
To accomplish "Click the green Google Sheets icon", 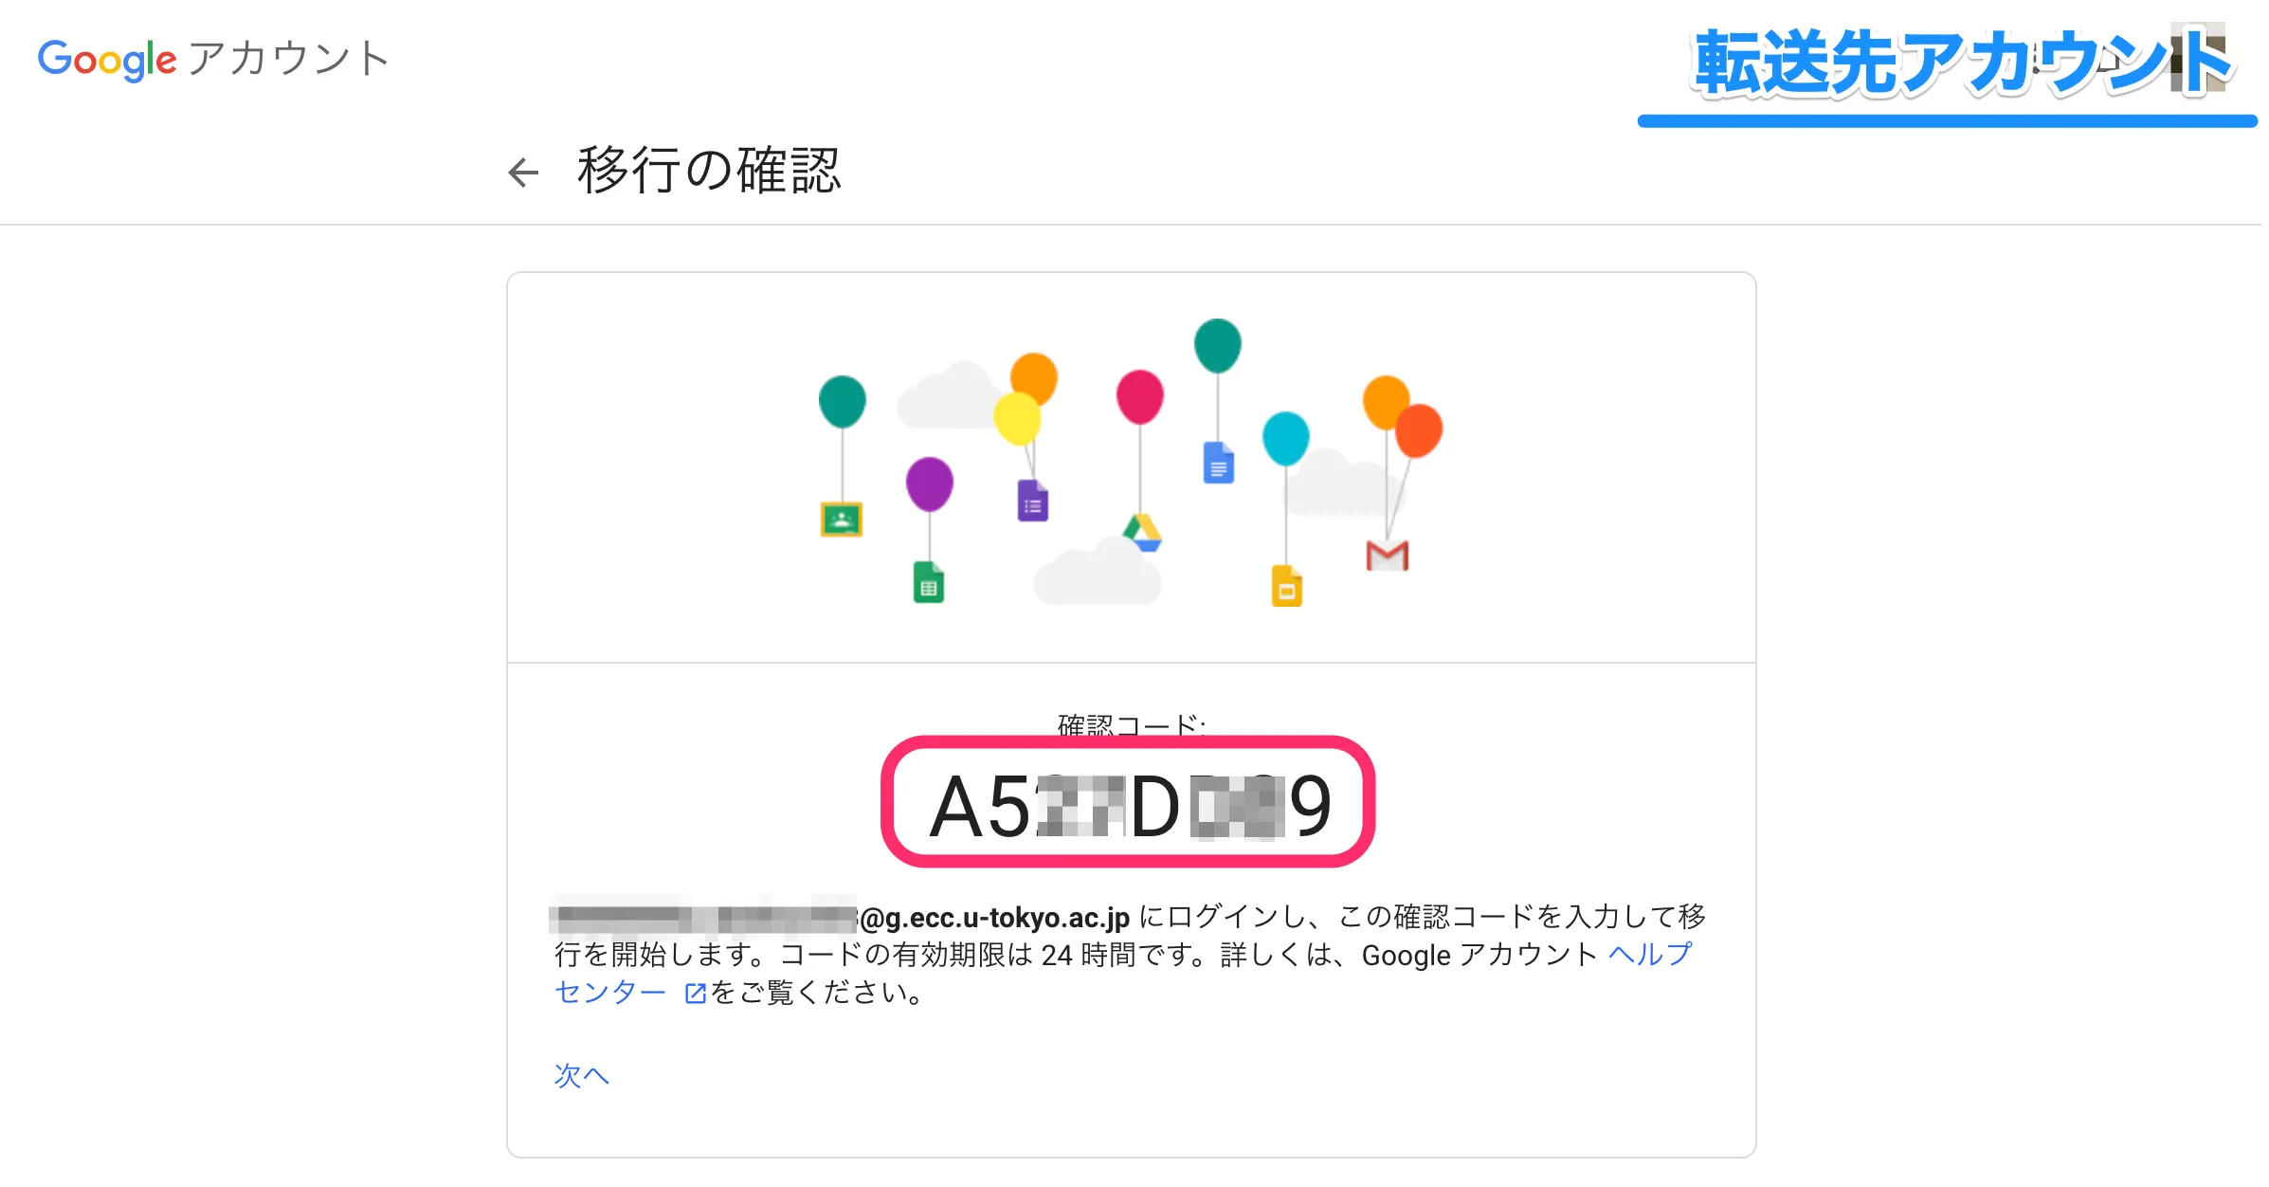I will pyautogui.click(x=929, y=582).
